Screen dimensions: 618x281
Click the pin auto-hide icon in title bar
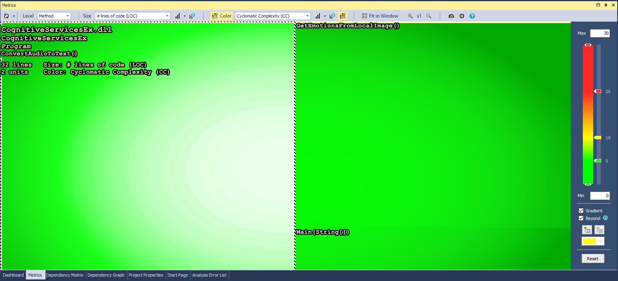coord(606,5)
